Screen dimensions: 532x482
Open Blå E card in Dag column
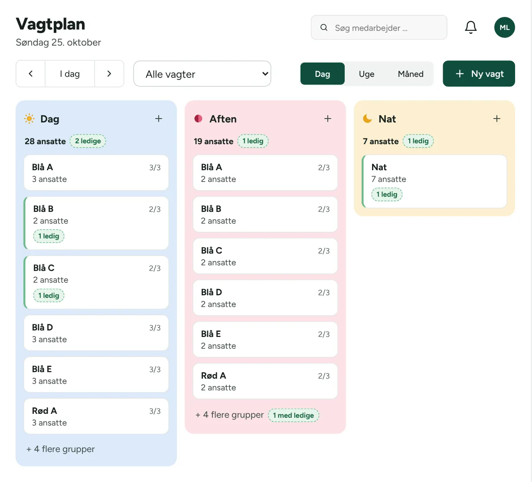[96, 375]
